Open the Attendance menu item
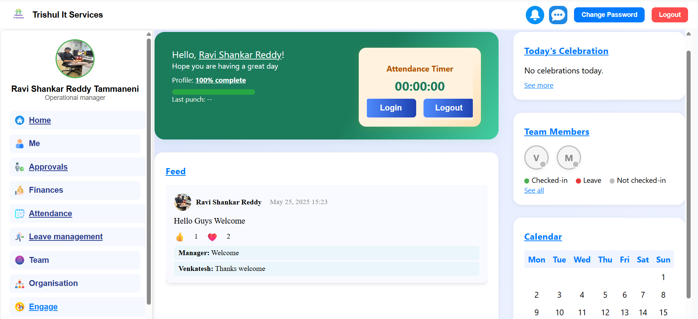 (78, 214)
